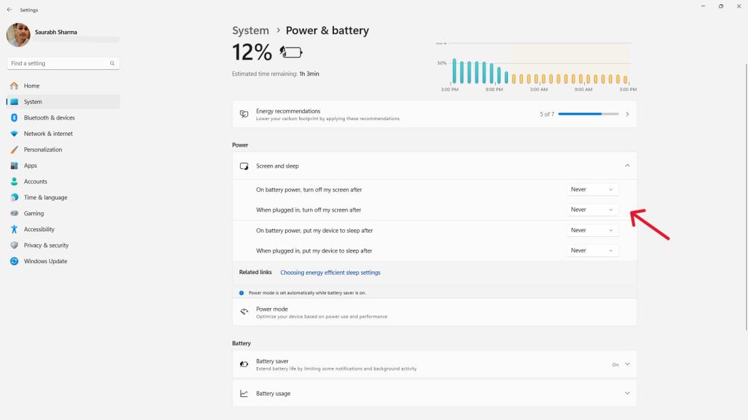Click search magnifier in Find a setting

click(112, 63)
